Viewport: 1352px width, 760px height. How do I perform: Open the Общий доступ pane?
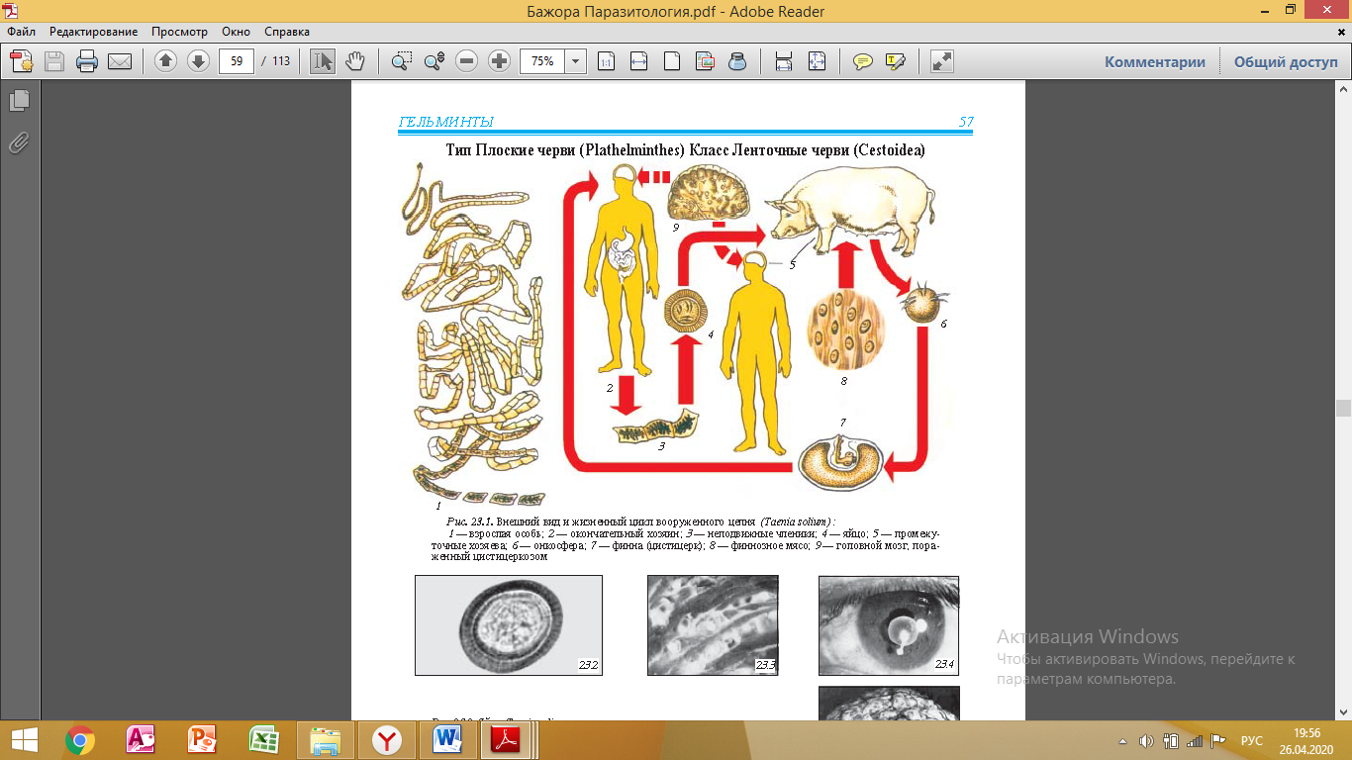(1285, 61)
